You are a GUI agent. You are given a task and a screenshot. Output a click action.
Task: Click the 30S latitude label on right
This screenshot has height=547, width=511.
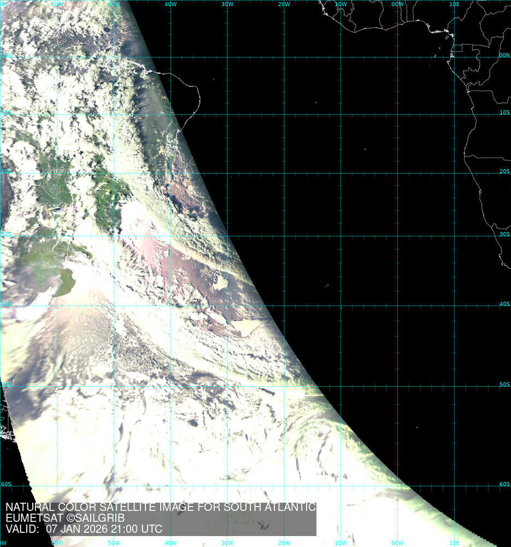[x=504, y=234]
